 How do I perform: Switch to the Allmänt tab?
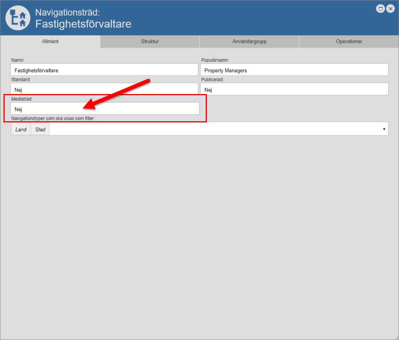tap(50, 42)
